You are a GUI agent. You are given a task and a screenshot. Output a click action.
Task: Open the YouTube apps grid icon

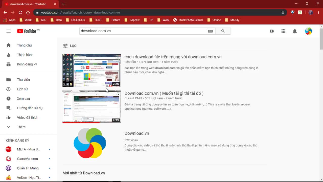tap(283, 31)
